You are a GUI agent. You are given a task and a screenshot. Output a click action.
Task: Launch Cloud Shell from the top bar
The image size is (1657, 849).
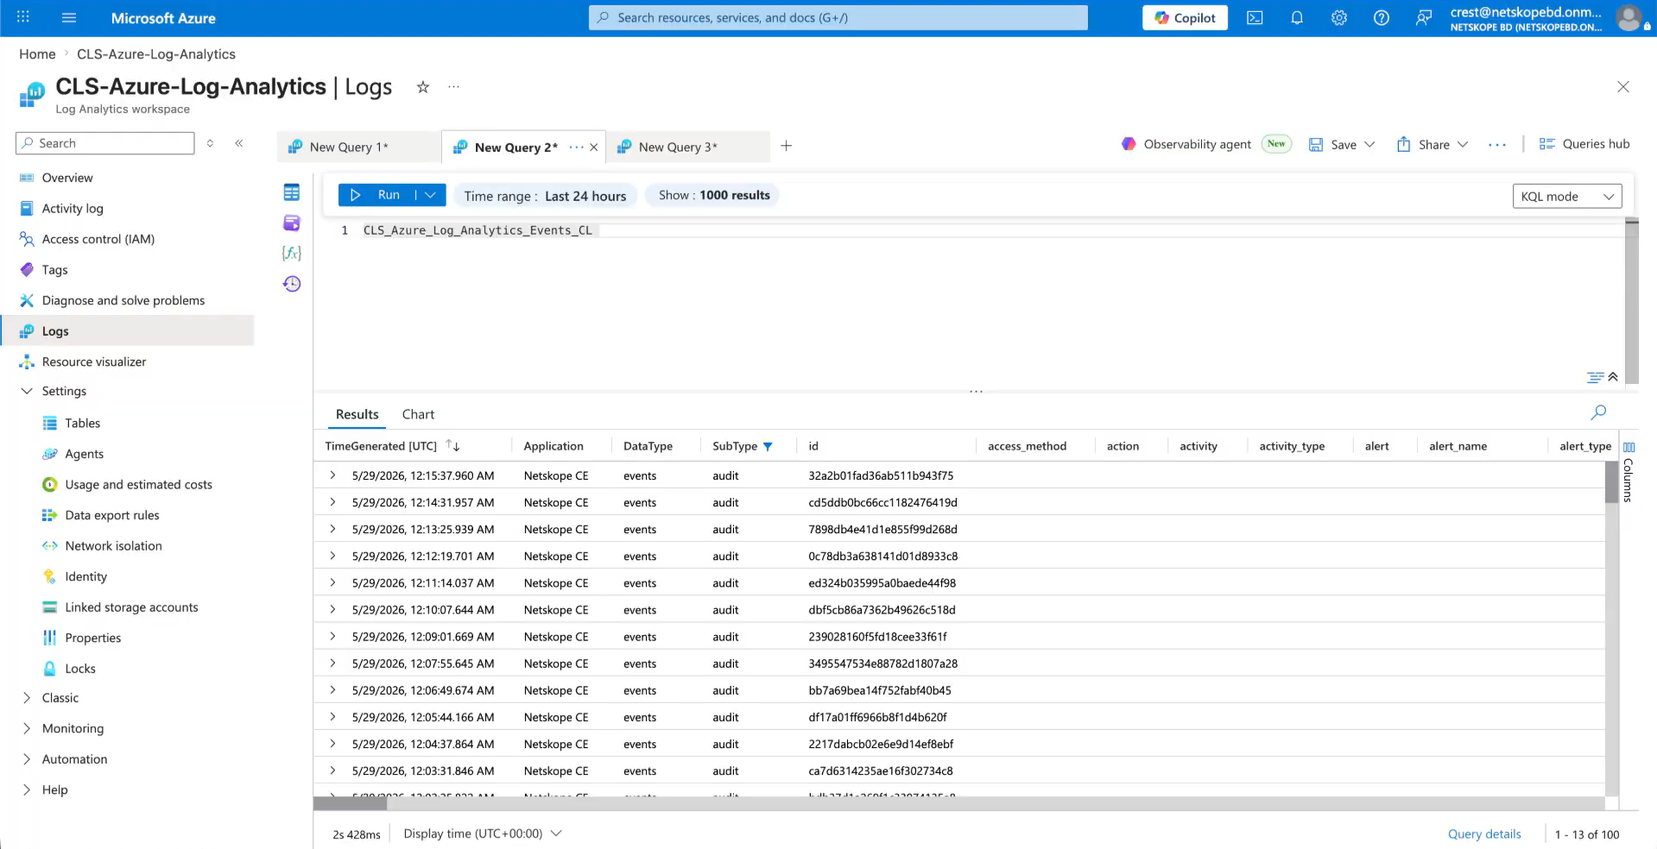[1255, 18]
